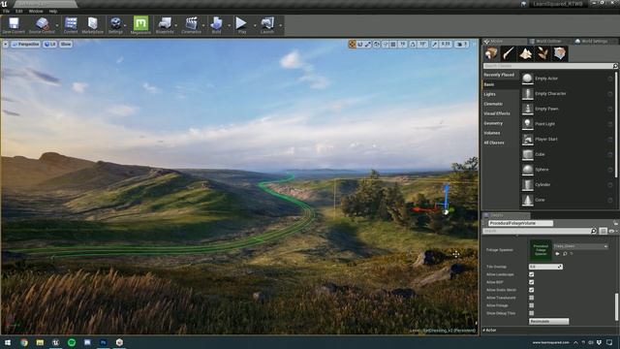Select the Paint mode brush icon
620x349 pixels.
click(x=509, y=53)
